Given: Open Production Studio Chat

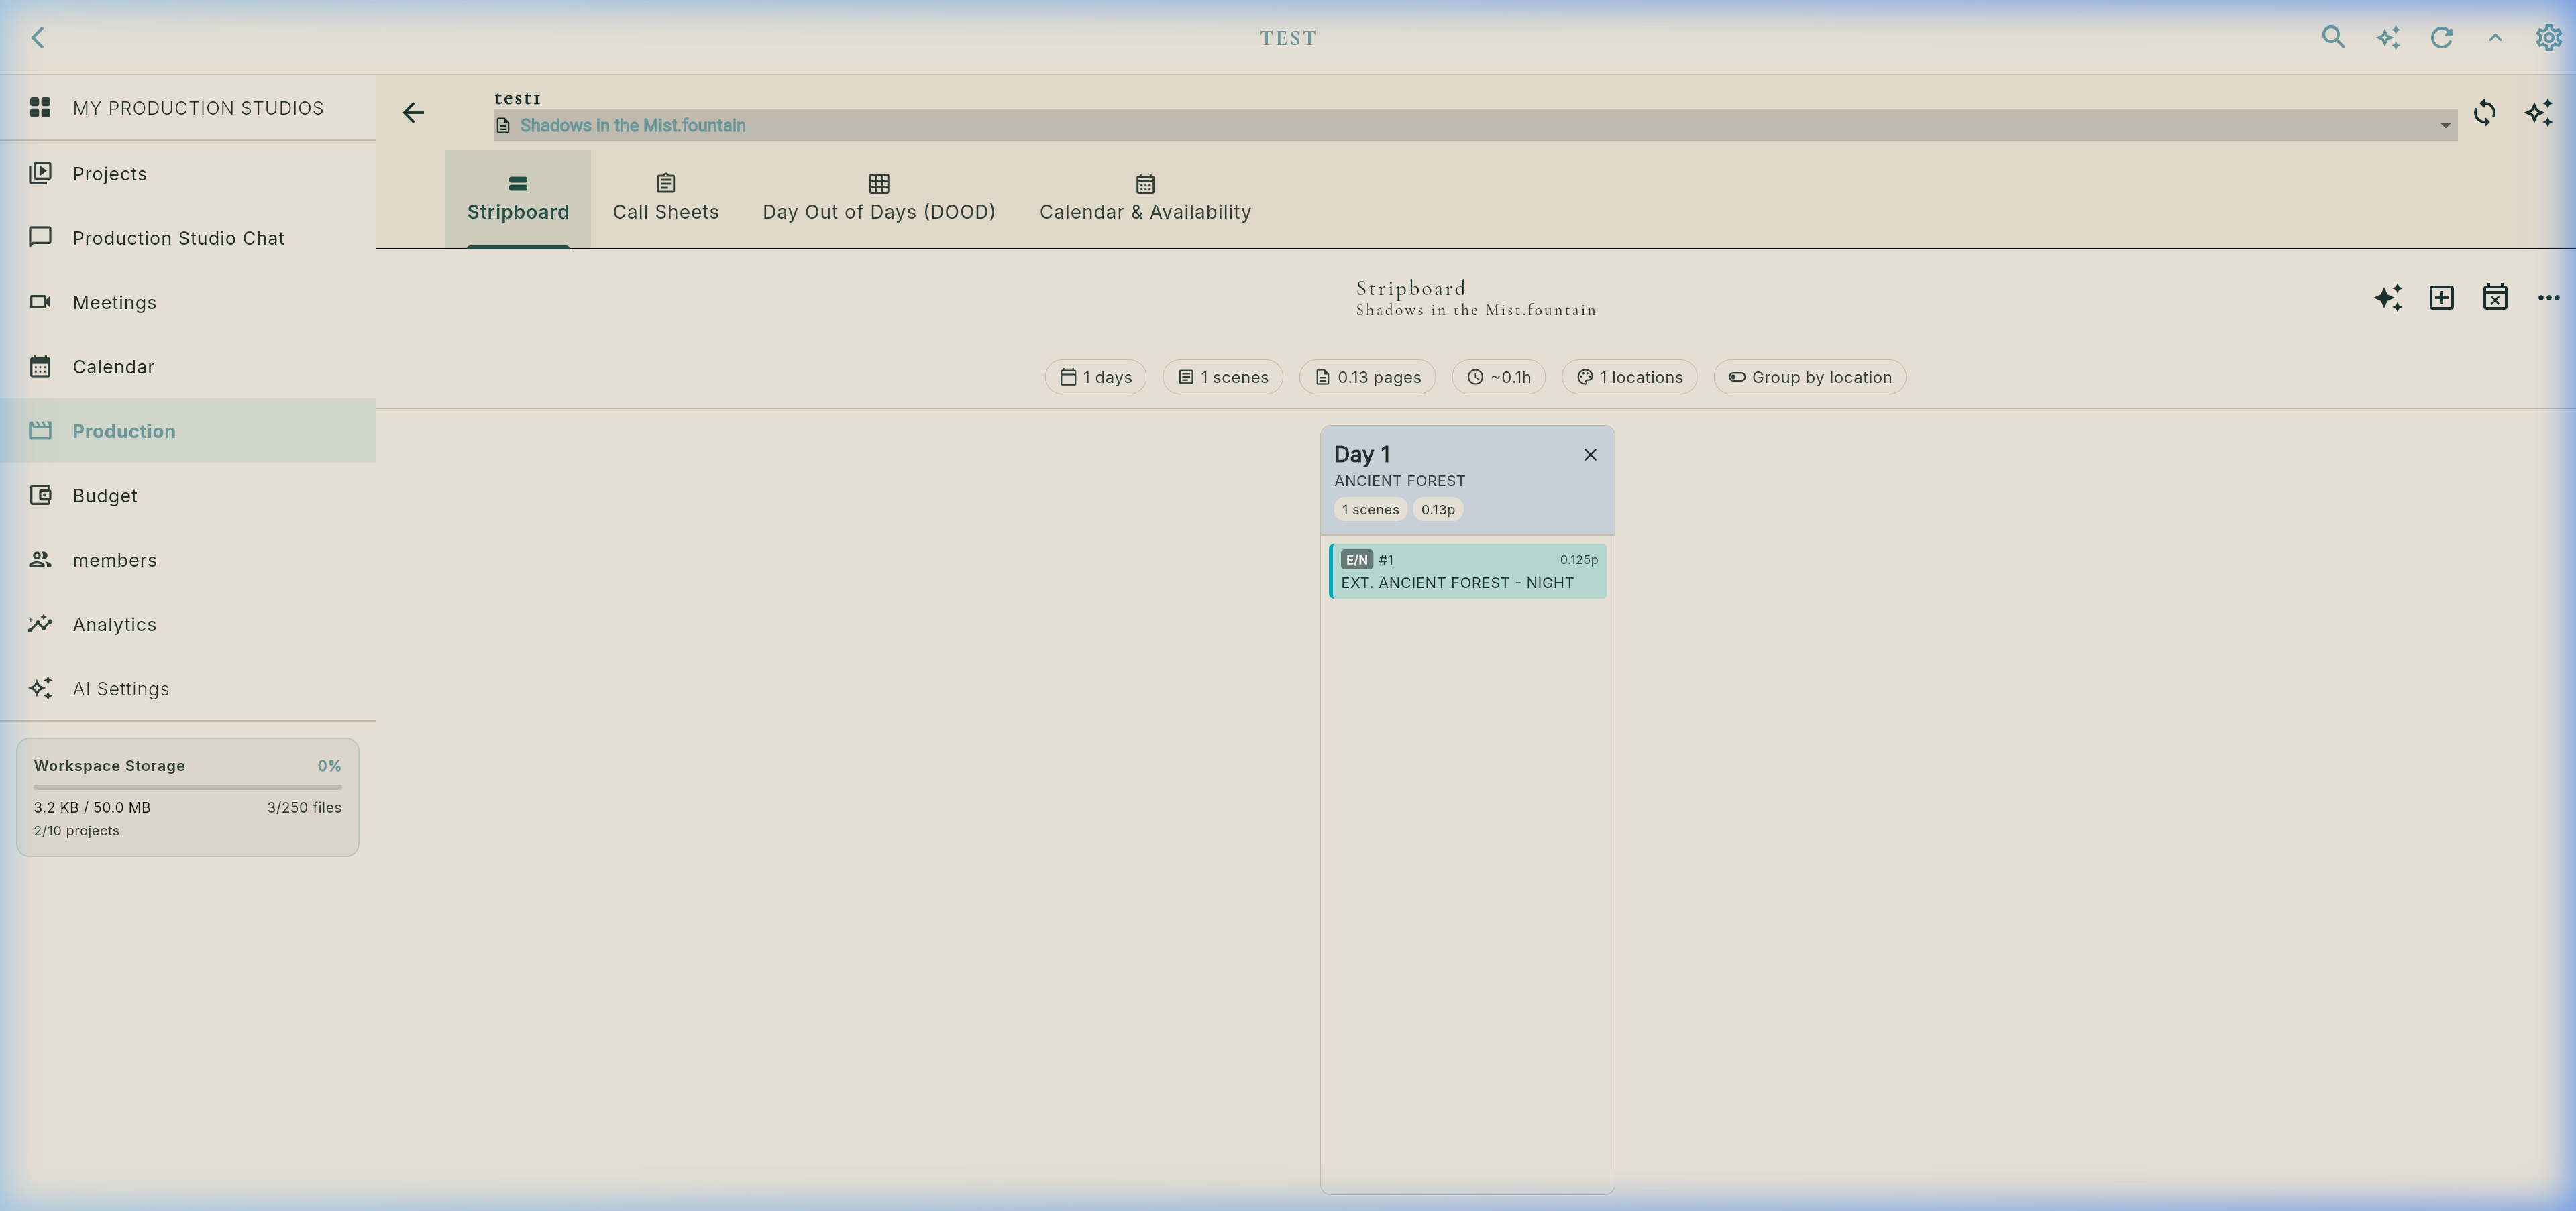Looking at the screenshot, I should point(188,238).
